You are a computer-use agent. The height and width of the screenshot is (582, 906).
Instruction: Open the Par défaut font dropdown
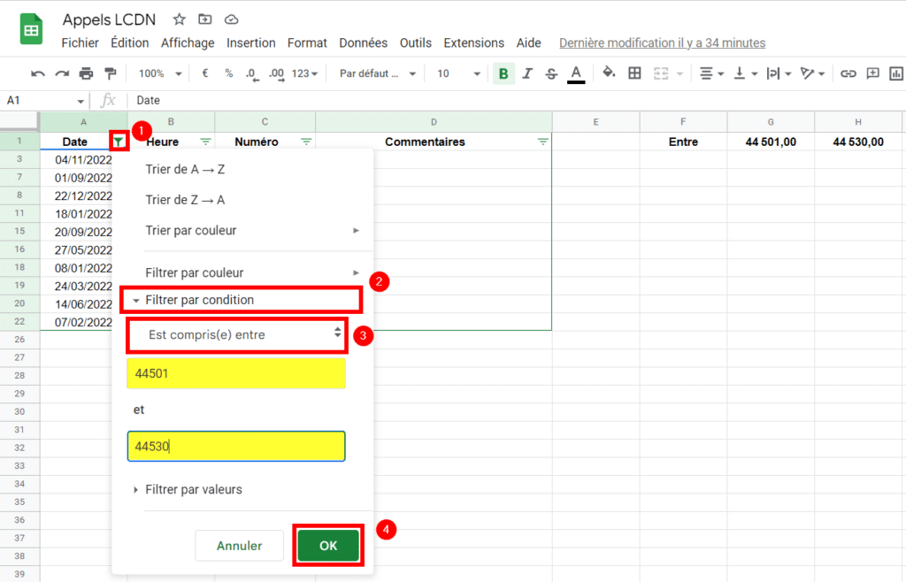(x=377, y=74)
